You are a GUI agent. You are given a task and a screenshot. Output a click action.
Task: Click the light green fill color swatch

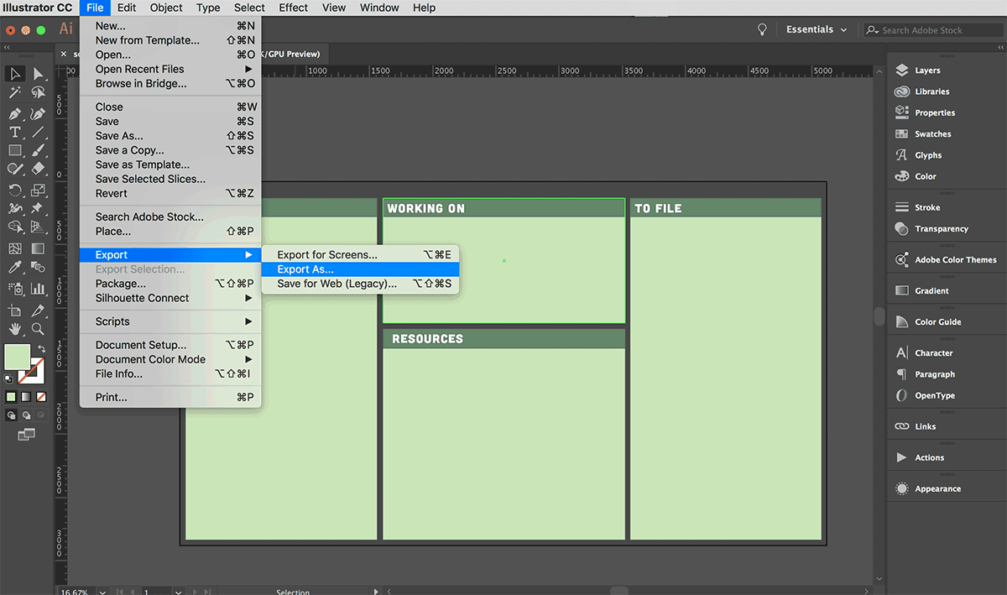click(x=18, y=357)
